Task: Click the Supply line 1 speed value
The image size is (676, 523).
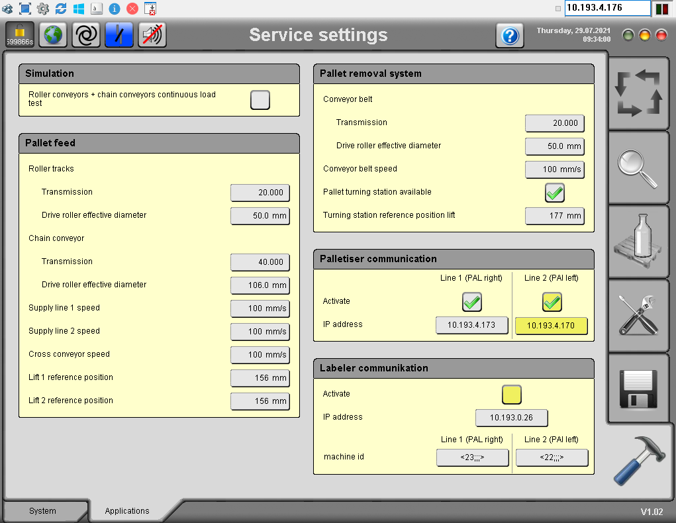Action: tap(260, 309)
